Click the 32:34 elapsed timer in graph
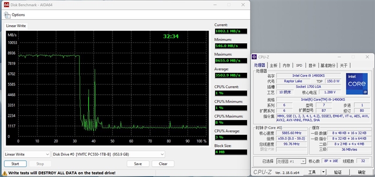Image resolution: width=375 pixels, height=177 pixels. (x=171, y=36)
